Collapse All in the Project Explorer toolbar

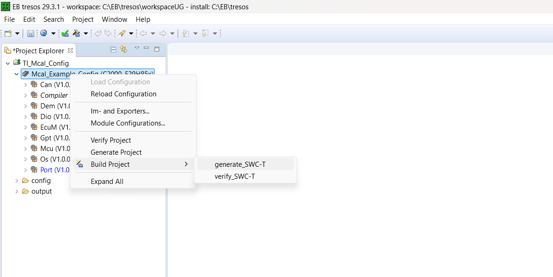pyautogui.click(x=113, y=49)
